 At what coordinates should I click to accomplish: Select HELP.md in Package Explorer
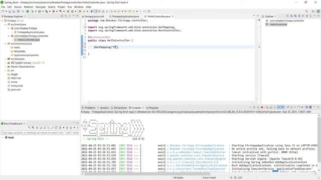click(x=16, y=78)
